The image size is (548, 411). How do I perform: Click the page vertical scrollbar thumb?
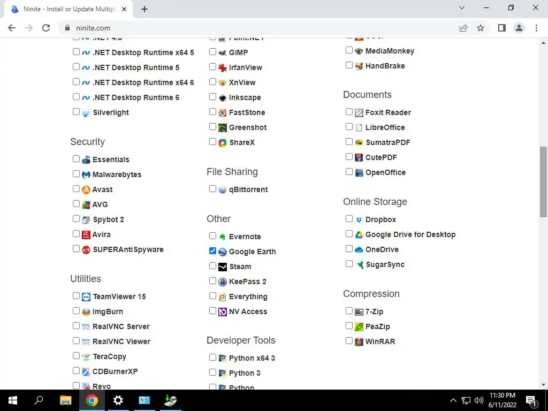click(x=543, y=182)
